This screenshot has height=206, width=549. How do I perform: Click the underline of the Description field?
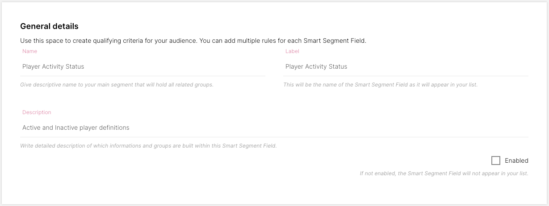coord(274,137)
